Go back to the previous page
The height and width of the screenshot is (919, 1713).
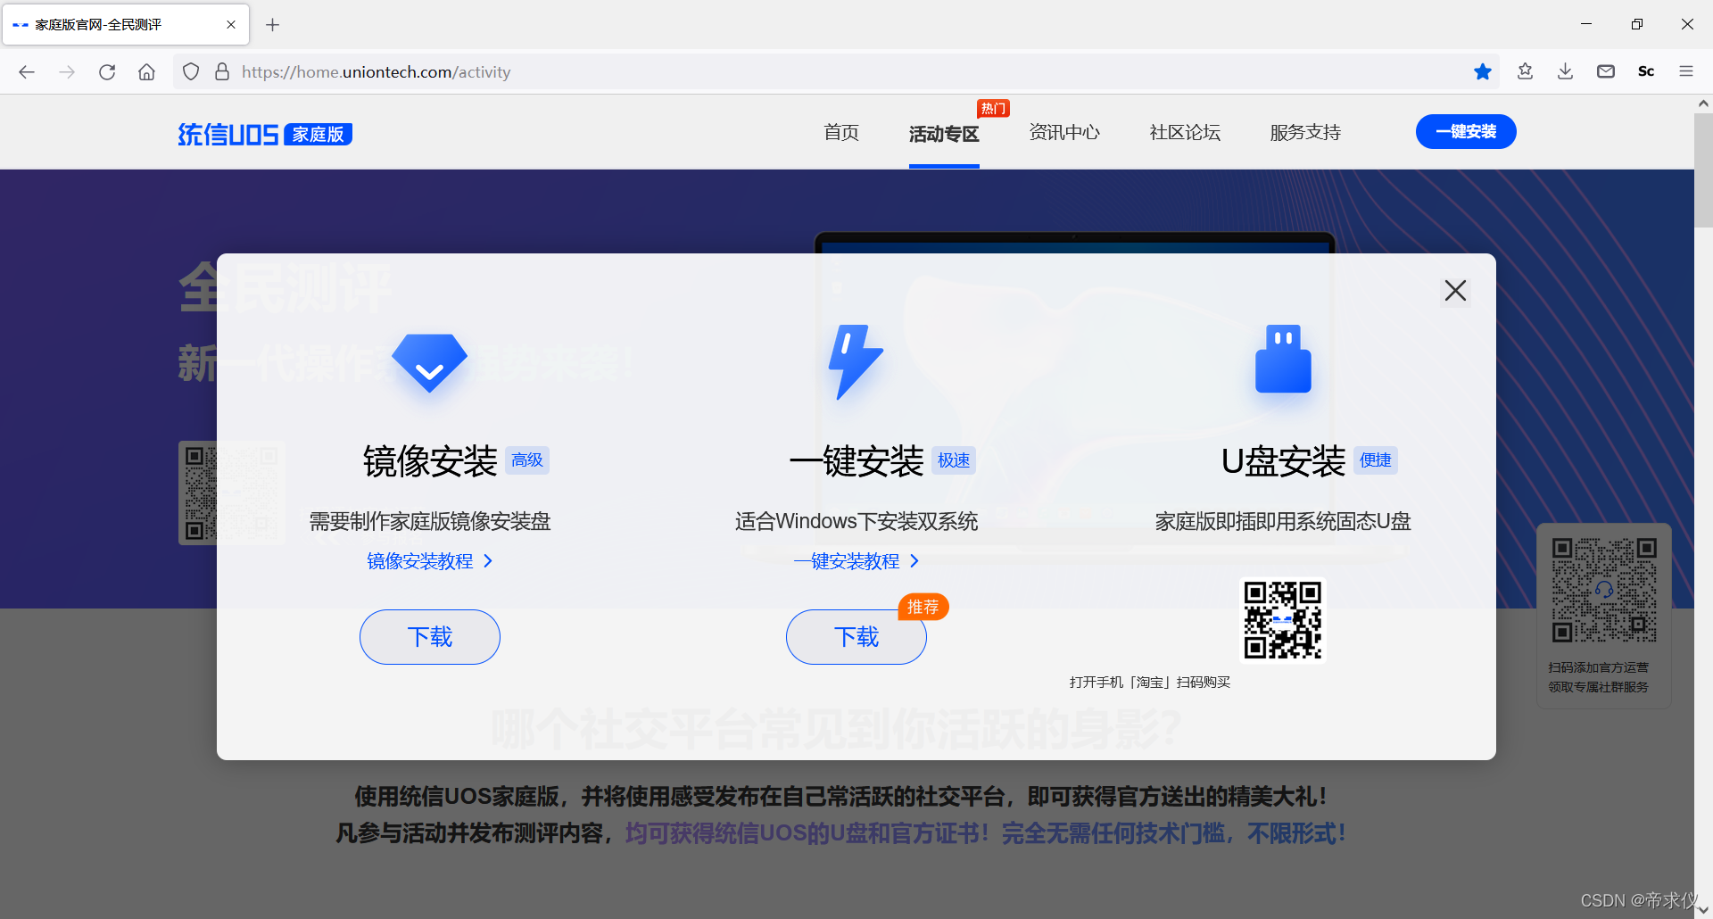[x=27, y=72]
